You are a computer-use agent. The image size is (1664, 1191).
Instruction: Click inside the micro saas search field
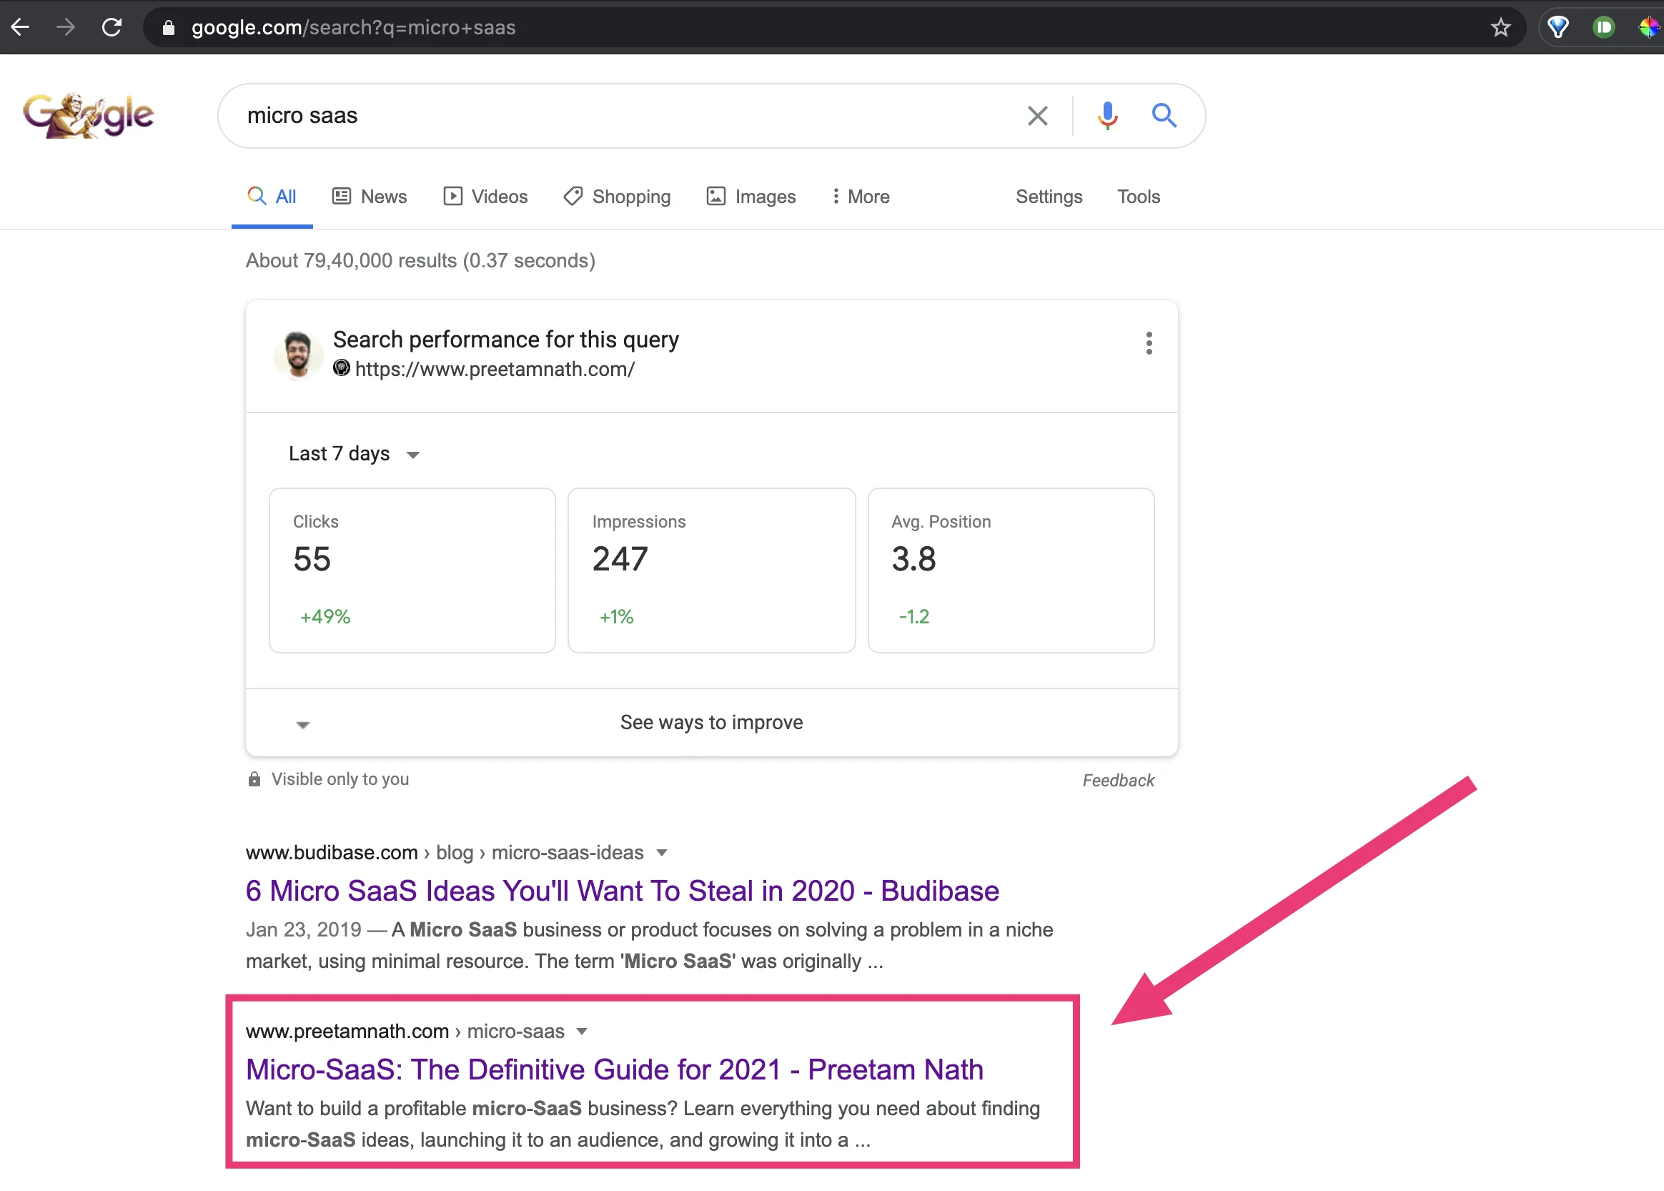click(x=586, y=116)
